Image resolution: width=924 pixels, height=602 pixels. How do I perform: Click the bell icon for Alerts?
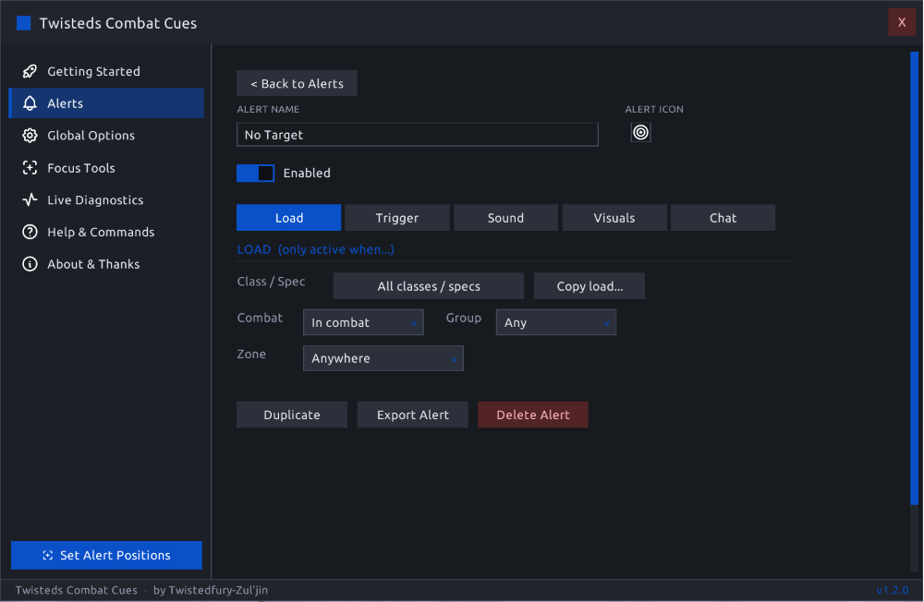tap(30, 103)
